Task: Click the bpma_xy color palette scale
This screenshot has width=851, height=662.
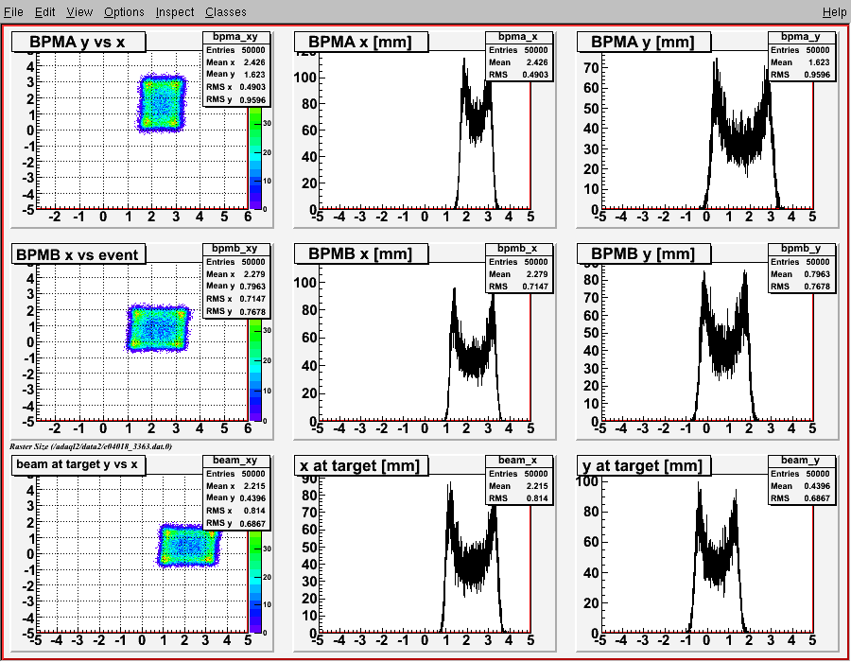Action: pyautogui.click(x=255, y=157)
